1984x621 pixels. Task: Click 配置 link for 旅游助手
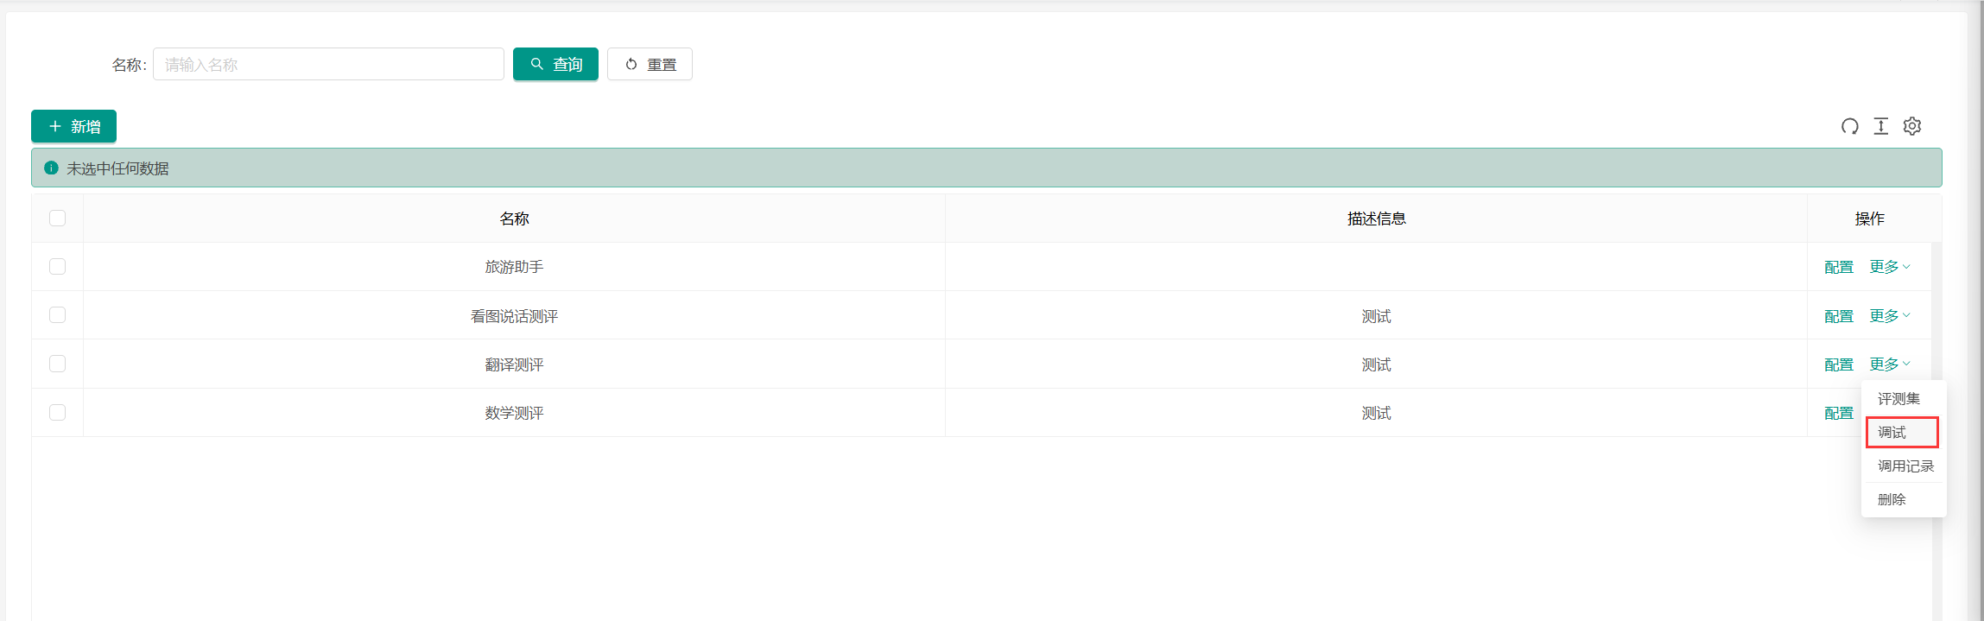click(x=1839, y=267)
